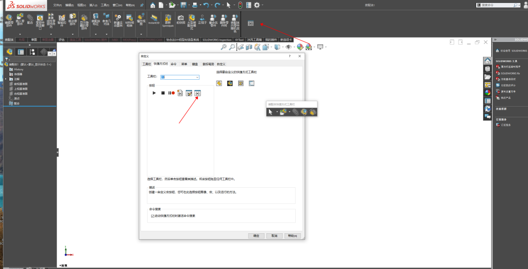This screenshot has width=528, height=269.
Task: Select the sketch shortcut toolbar icon
Action: (252, 83)
